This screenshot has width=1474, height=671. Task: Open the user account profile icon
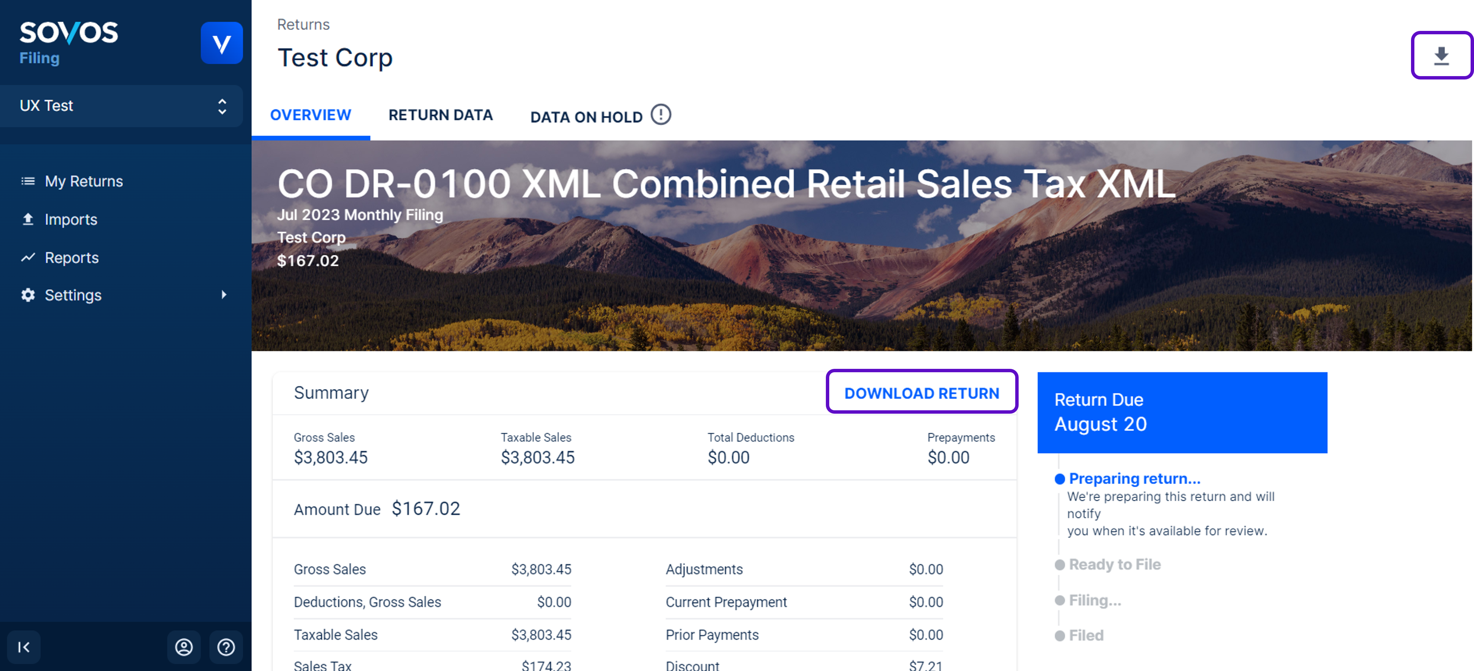pyautogui.click(x=184, y=647)
